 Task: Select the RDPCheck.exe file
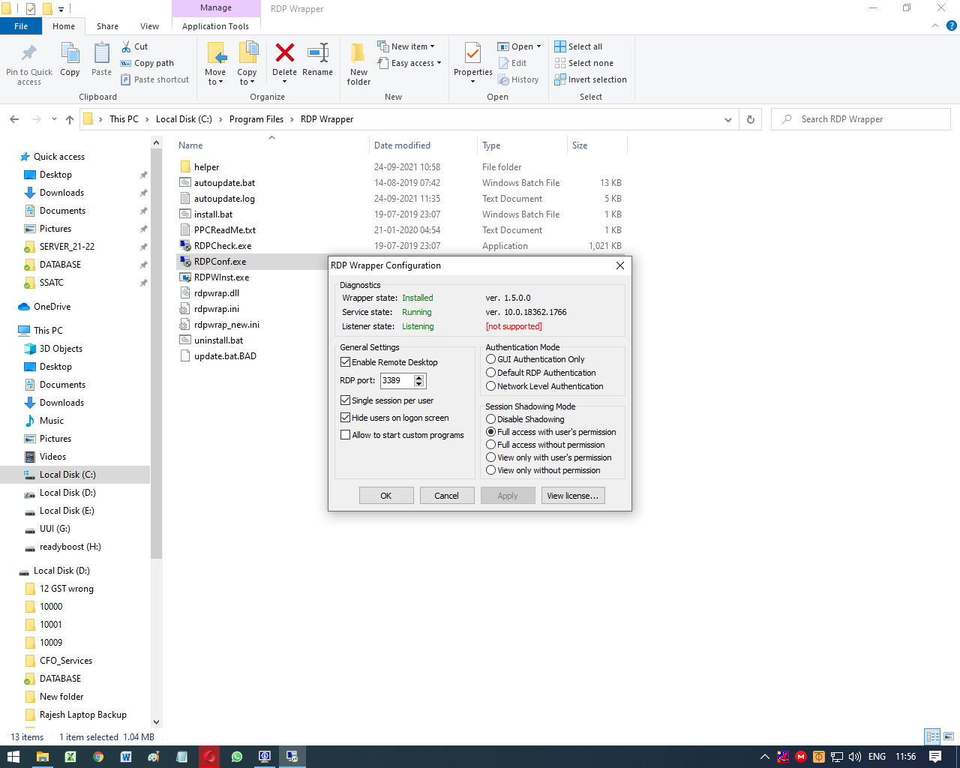pyautogui.click(x=223, y=246)
